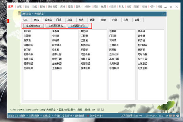This screenshot has height=122, width=183.
Task: Click the 600字/小时 speed text
Action: coord(97,116)
